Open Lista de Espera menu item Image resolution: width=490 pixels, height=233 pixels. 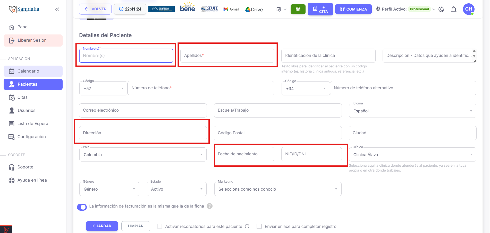[x=33, y=123]
